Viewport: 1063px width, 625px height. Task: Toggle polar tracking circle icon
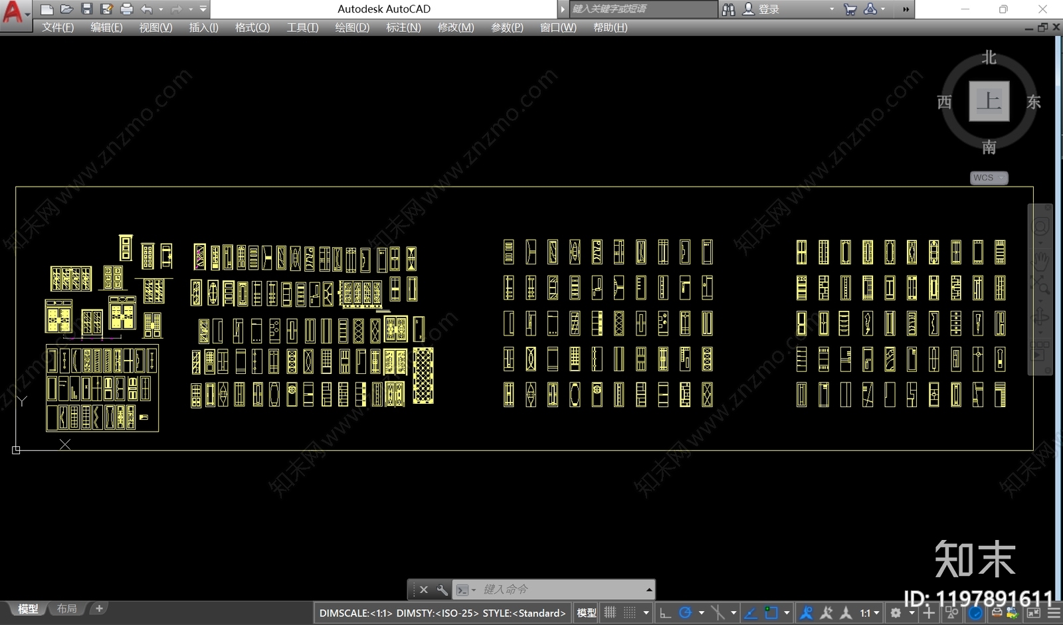click(x=686, y=613)
